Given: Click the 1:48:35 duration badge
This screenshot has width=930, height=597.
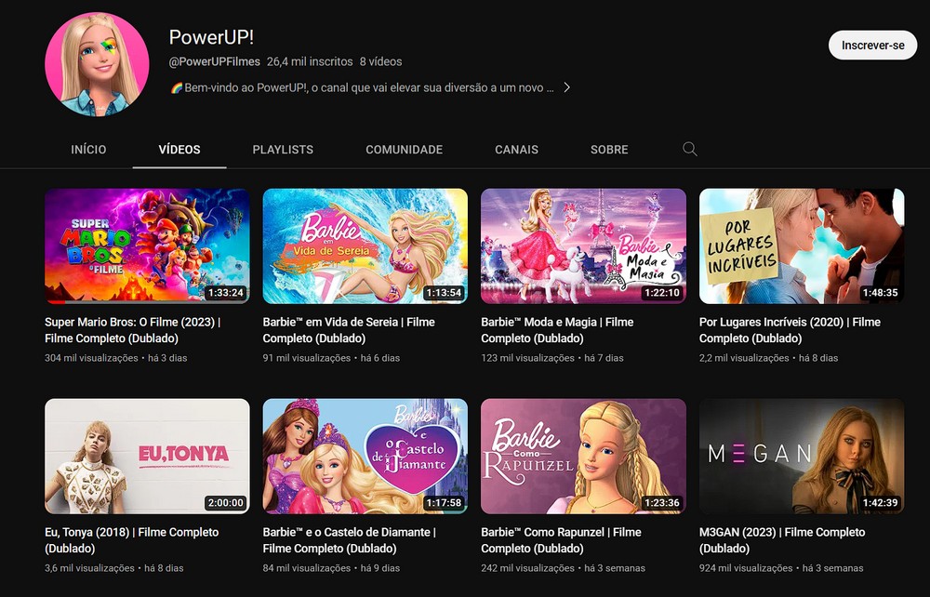Looking at the screenshot, I should pyautogui.click(x=880, y=293).
